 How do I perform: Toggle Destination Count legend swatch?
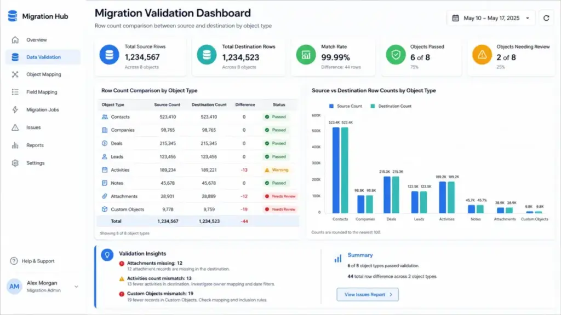[373, 106]
